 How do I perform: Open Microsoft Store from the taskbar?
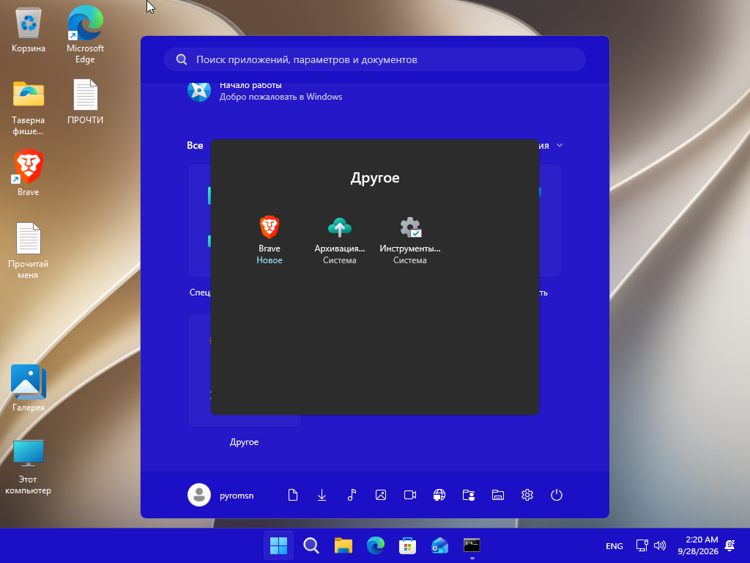[x=407, y=545]
